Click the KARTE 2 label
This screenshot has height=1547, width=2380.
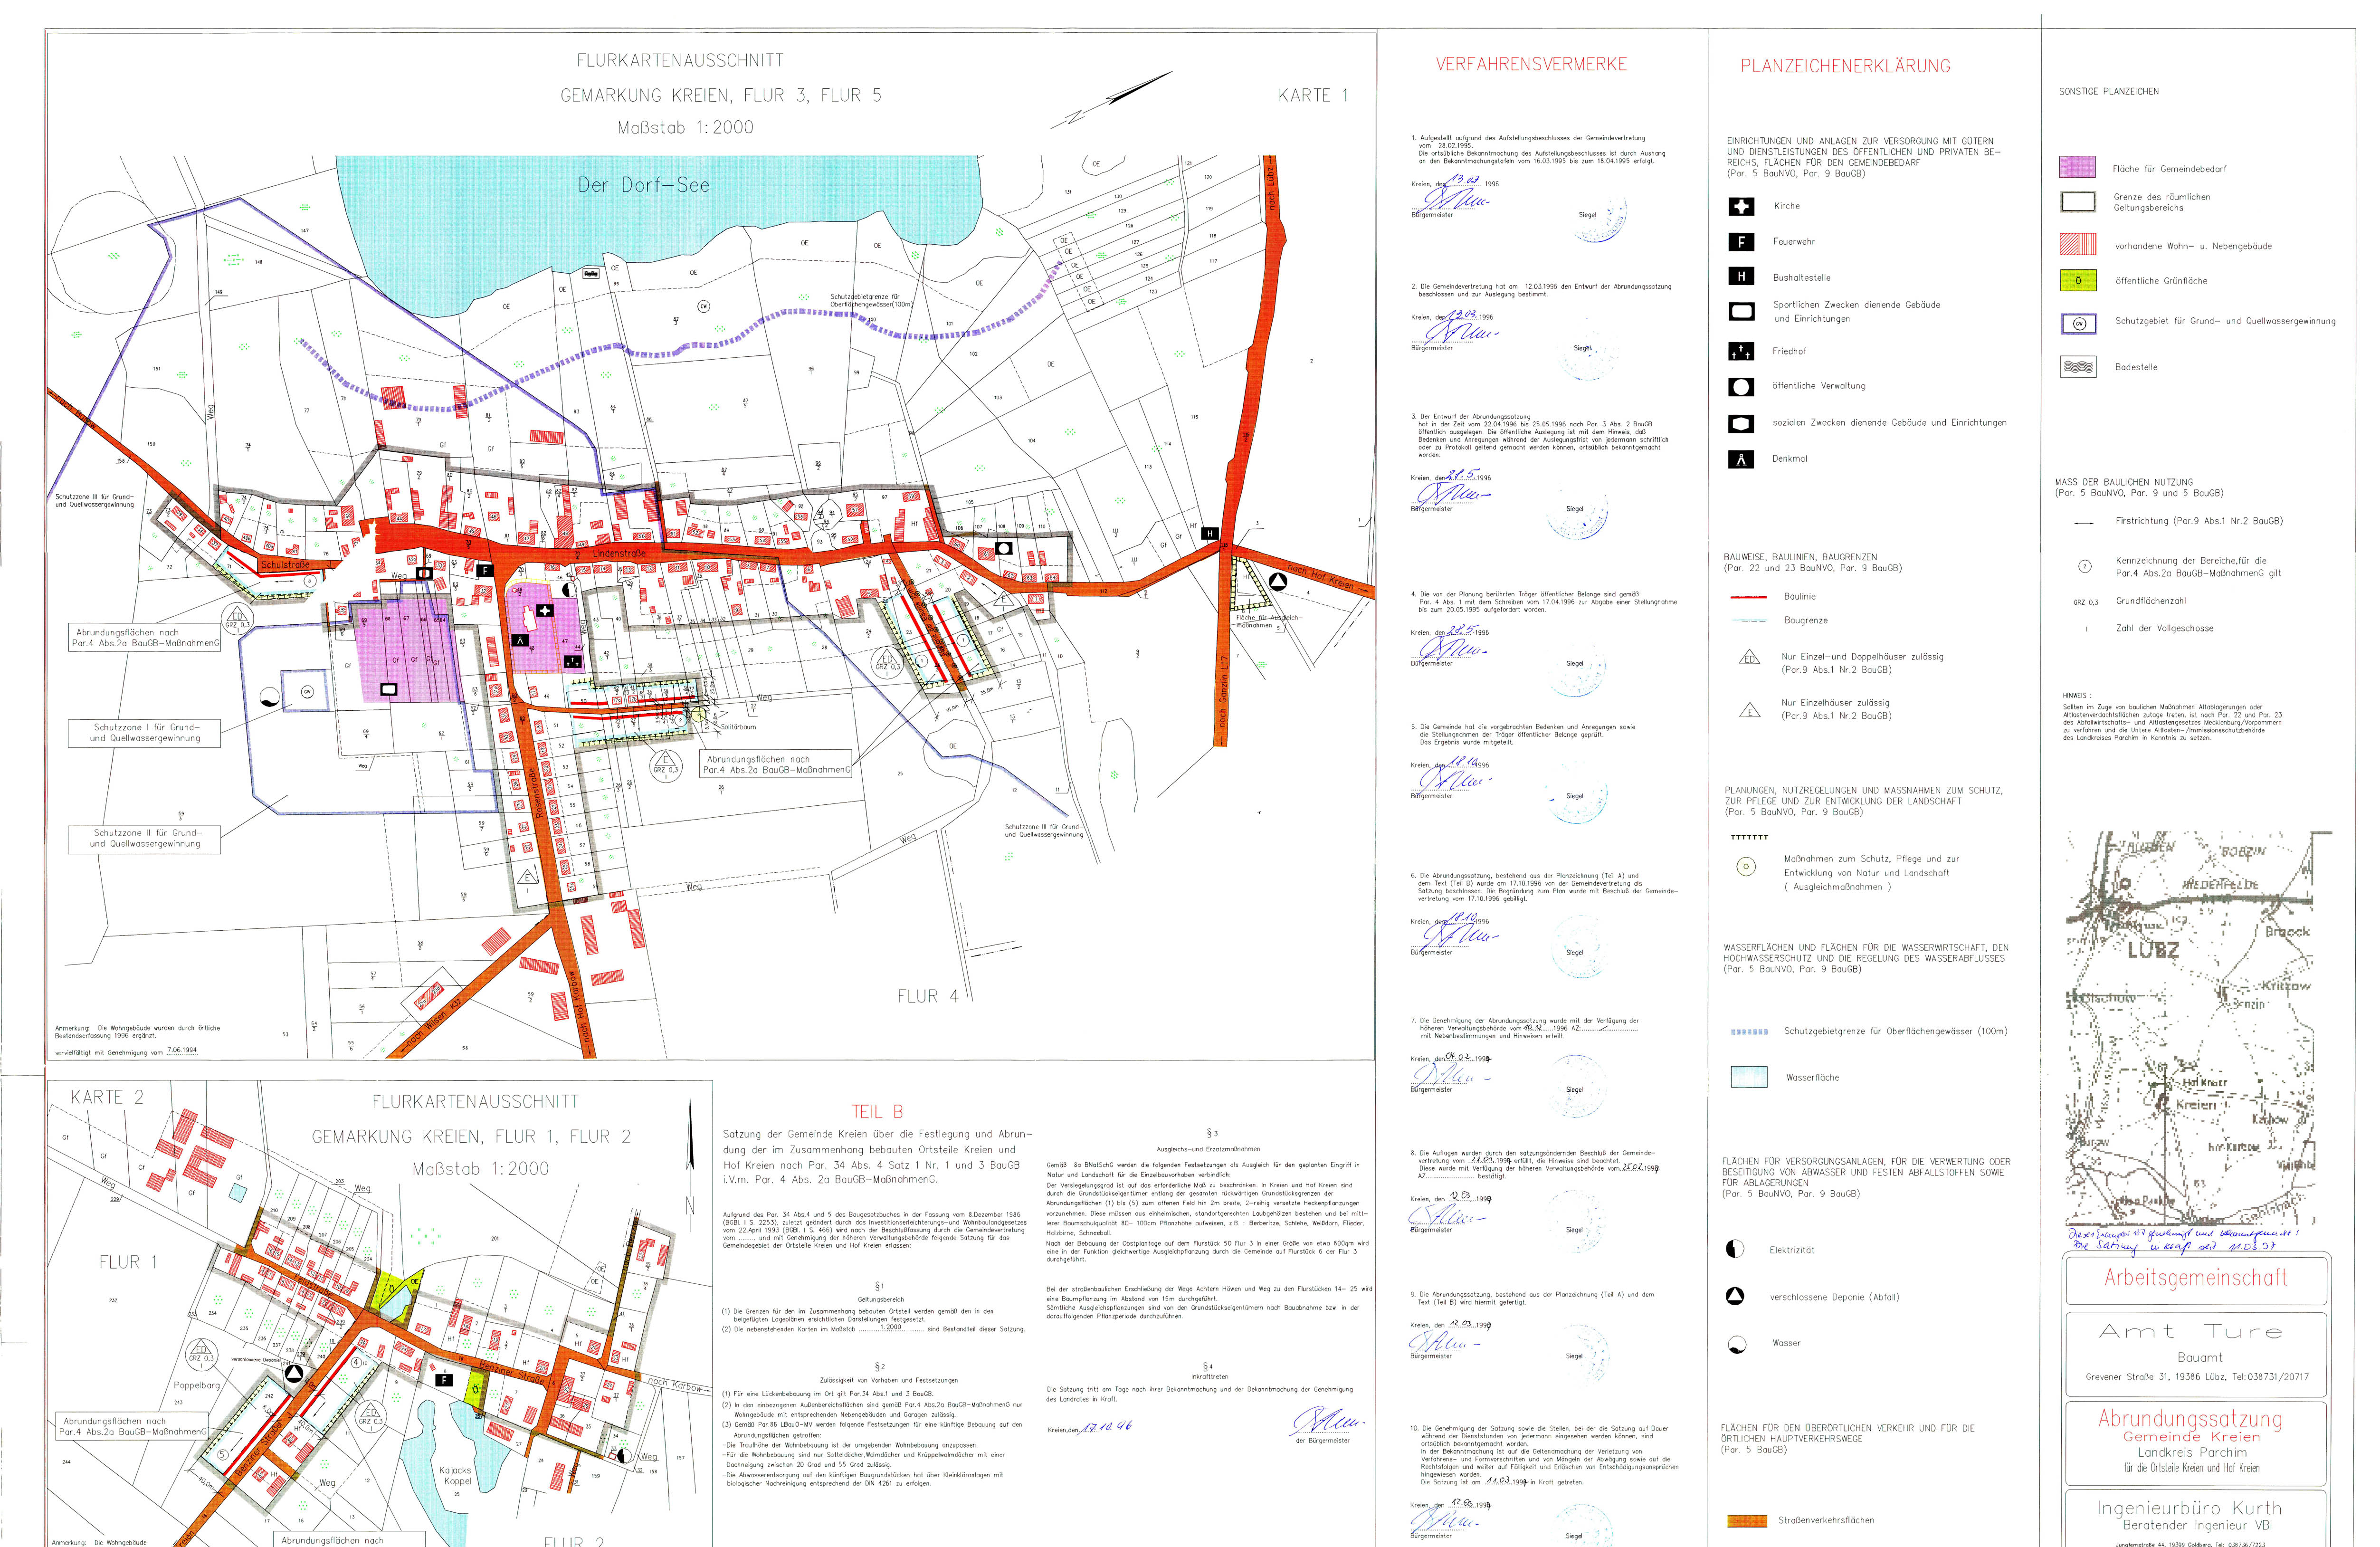coord(107,1097)
